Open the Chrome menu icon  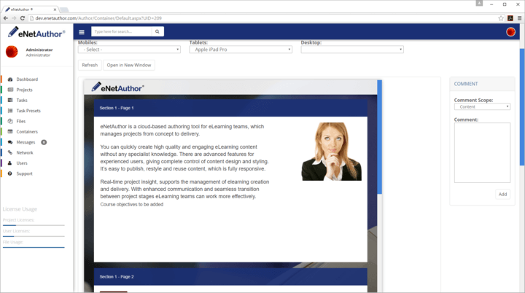(520, 18)
